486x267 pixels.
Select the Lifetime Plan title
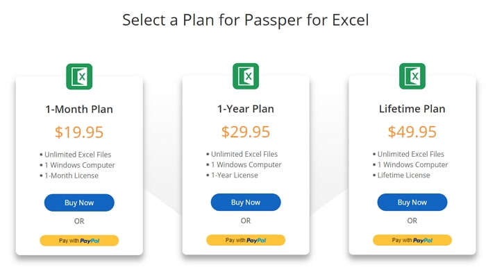pyautogui.click(x=412, y=109)
